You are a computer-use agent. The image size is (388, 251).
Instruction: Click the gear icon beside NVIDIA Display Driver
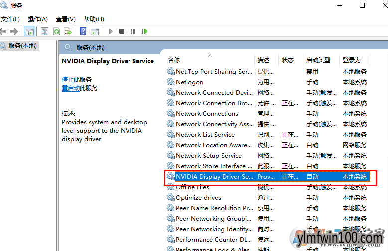tap(171, 176)
